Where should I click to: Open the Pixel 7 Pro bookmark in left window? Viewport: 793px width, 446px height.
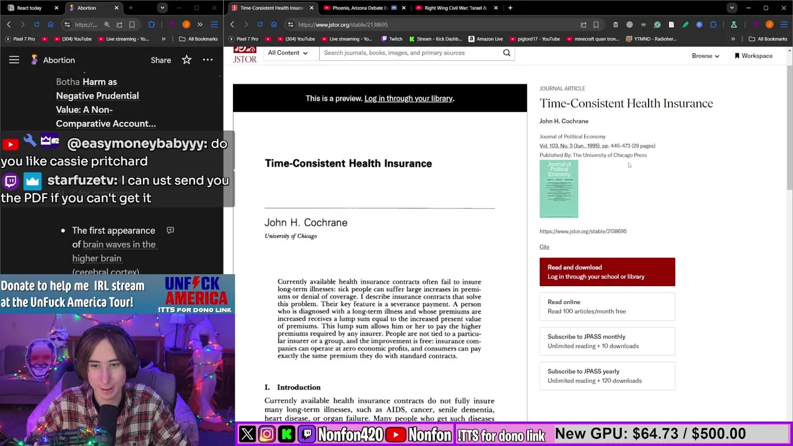(x=20, y=39)
